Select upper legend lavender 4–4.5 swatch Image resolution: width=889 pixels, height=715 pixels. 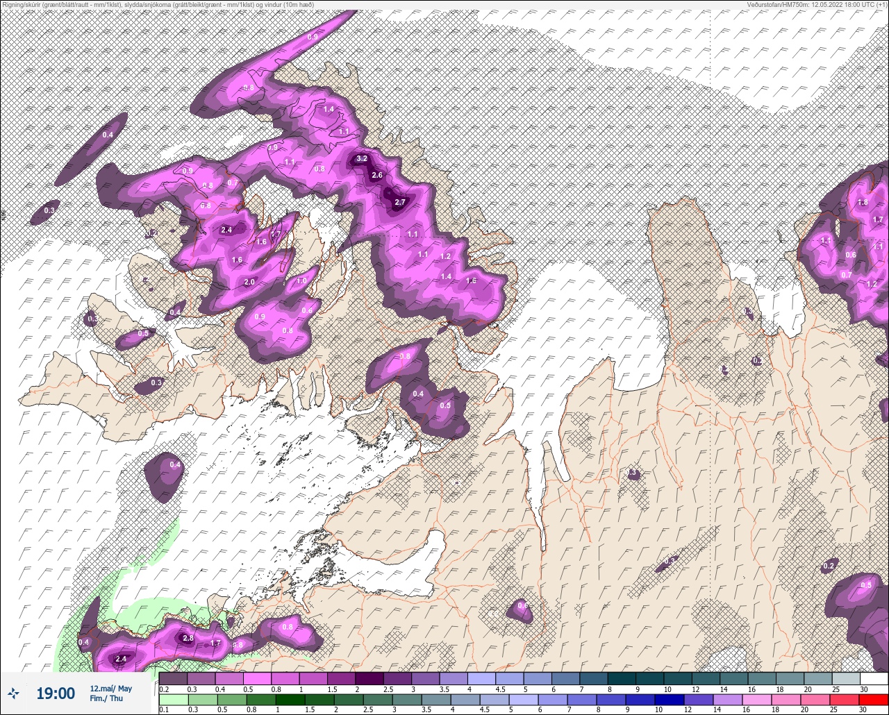tap(481, 678)
